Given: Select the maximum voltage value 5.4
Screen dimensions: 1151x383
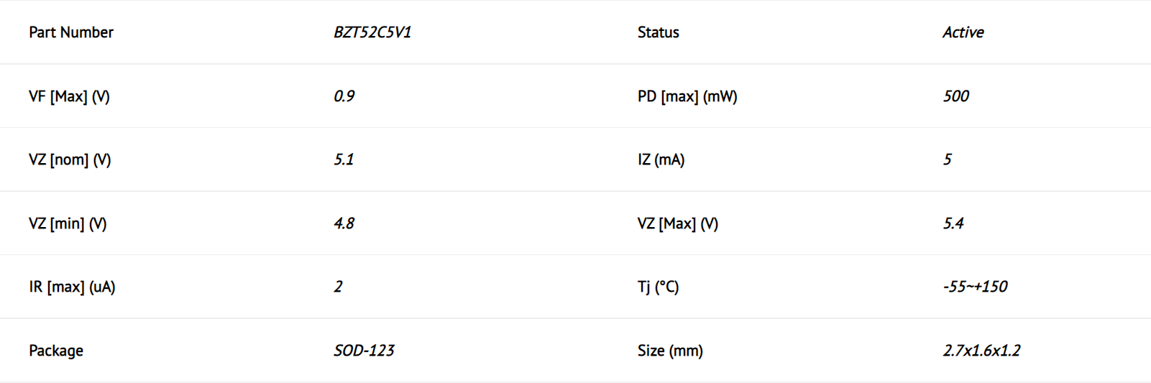Looking at the screenshot, I should pos(953,223).
